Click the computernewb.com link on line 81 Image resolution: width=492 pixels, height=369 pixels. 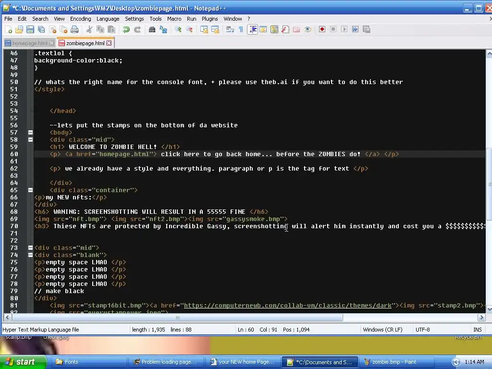pos(288,305)
